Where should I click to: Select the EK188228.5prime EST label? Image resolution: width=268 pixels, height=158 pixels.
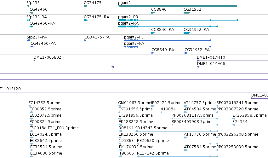point(136,122)
